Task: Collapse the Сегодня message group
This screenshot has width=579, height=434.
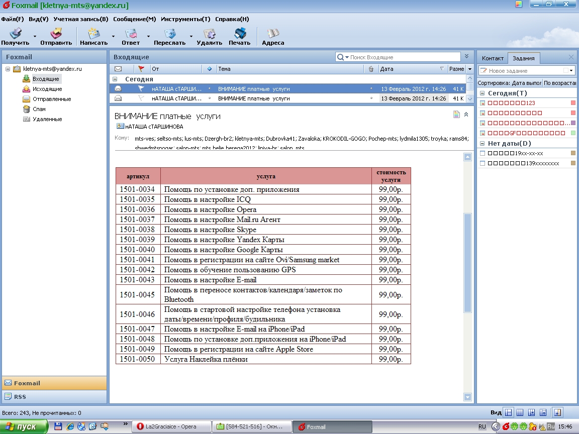Action: (x=115, y=79)
